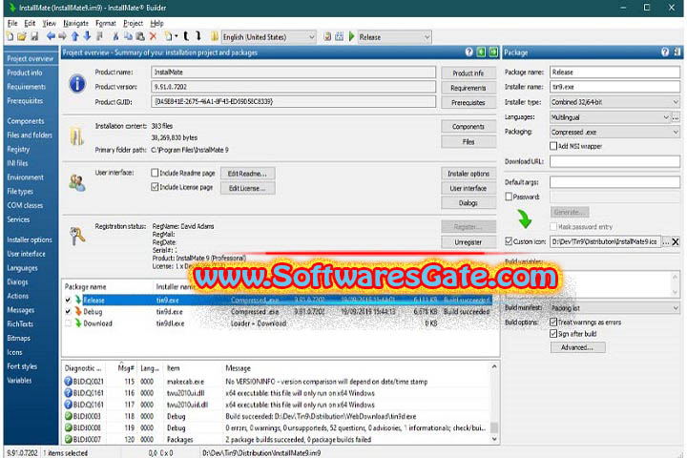Viewport: 687px width, 458px height.
Task: Click the Product info button
Action: point(468,73)
